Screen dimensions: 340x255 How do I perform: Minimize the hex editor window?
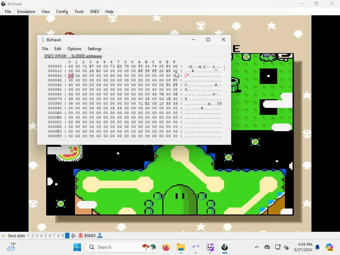(193, 40)
